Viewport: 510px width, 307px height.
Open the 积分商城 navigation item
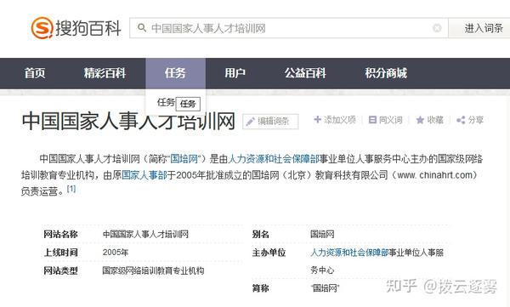(x=386, y=73)
